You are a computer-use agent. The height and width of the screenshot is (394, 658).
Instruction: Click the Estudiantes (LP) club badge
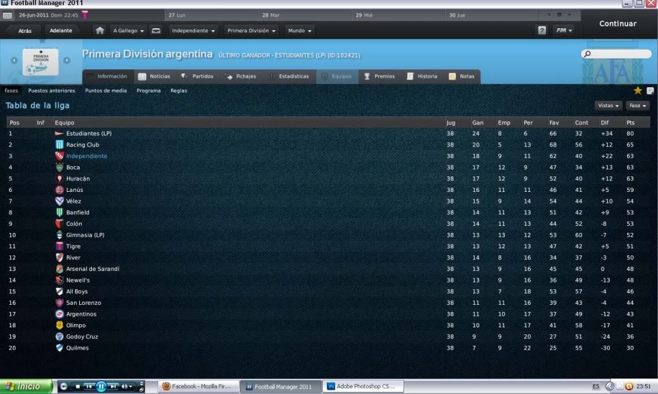coord(59,133)
